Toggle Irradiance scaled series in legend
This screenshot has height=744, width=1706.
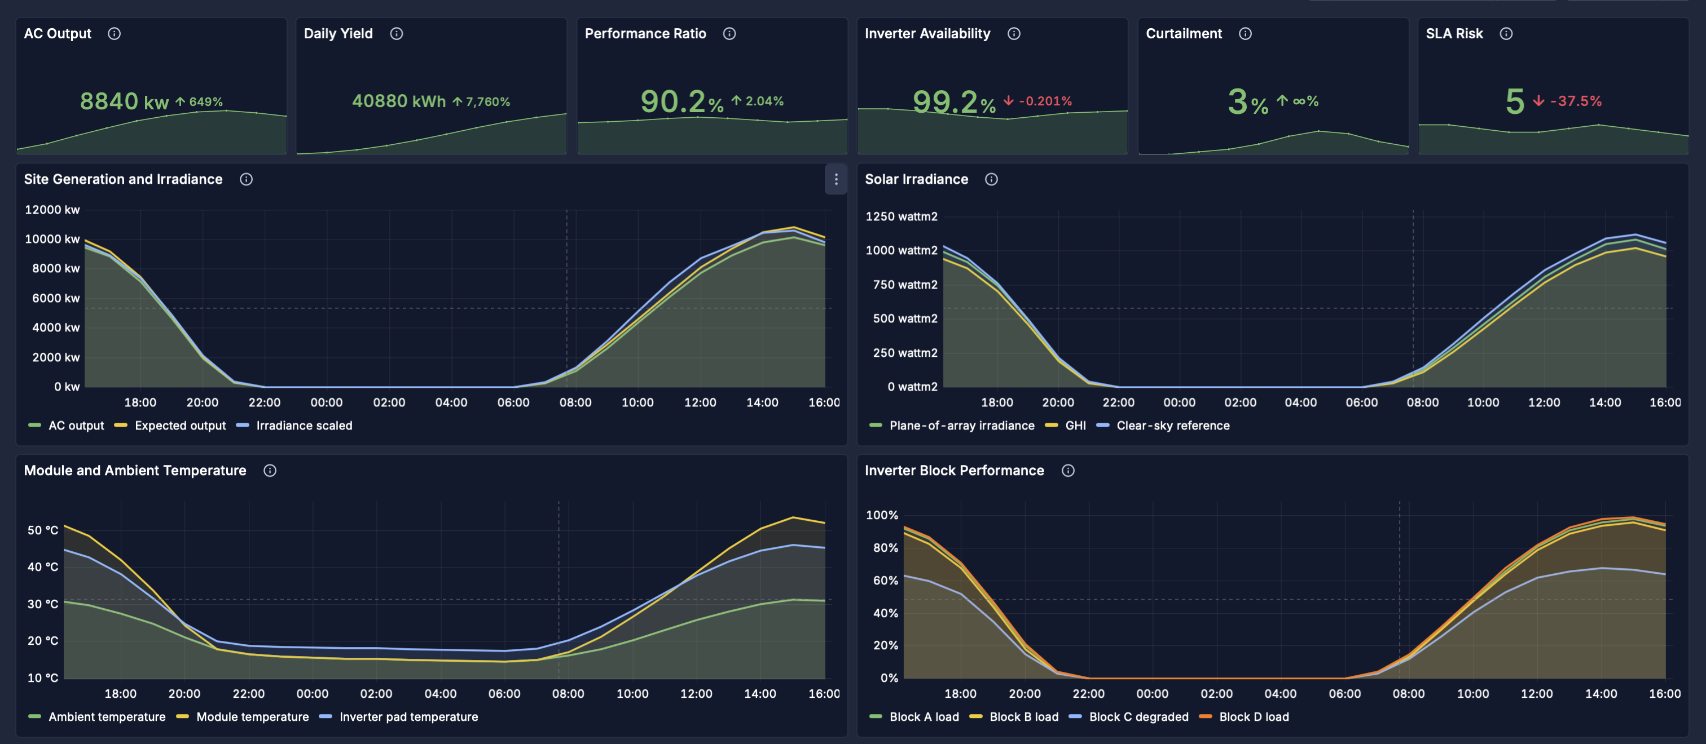pyautogui.click(x=294, y=426)
